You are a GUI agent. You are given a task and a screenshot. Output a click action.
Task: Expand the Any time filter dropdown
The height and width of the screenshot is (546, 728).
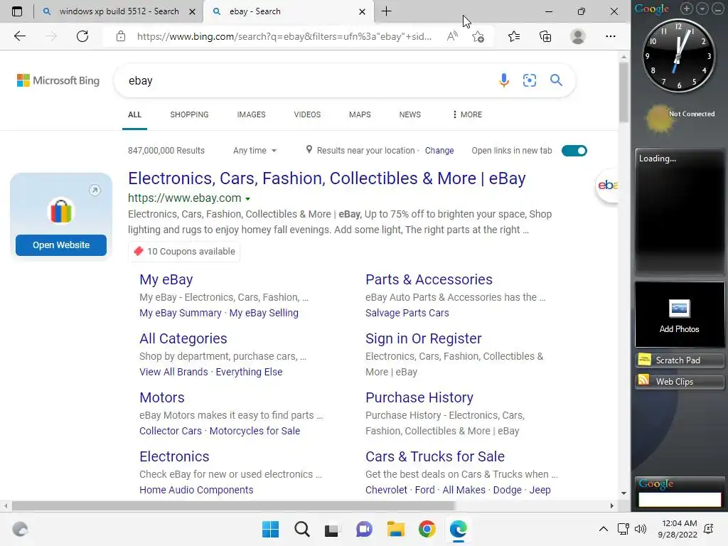[x=255, y=151]
